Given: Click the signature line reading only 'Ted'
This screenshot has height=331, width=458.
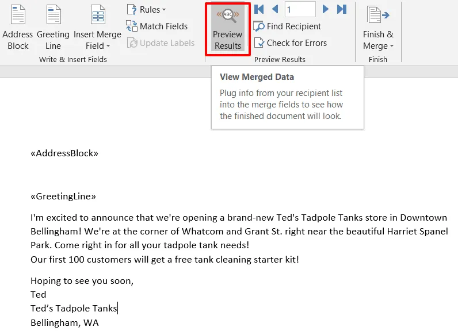Looking at the screenshot, I should pos(39,295).
